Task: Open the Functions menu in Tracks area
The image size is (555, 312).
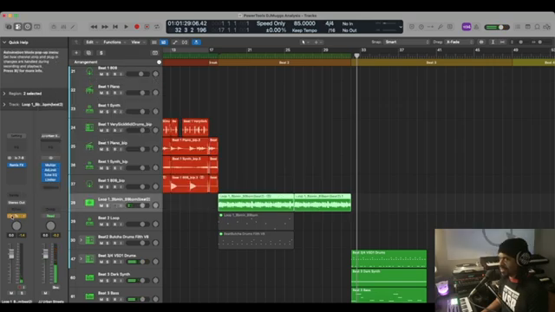Action: (x=114, y=42)
